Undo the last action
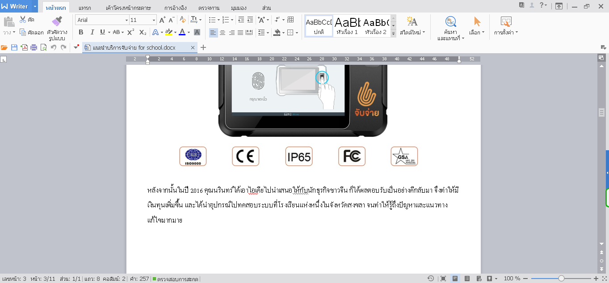 [54, 47]
